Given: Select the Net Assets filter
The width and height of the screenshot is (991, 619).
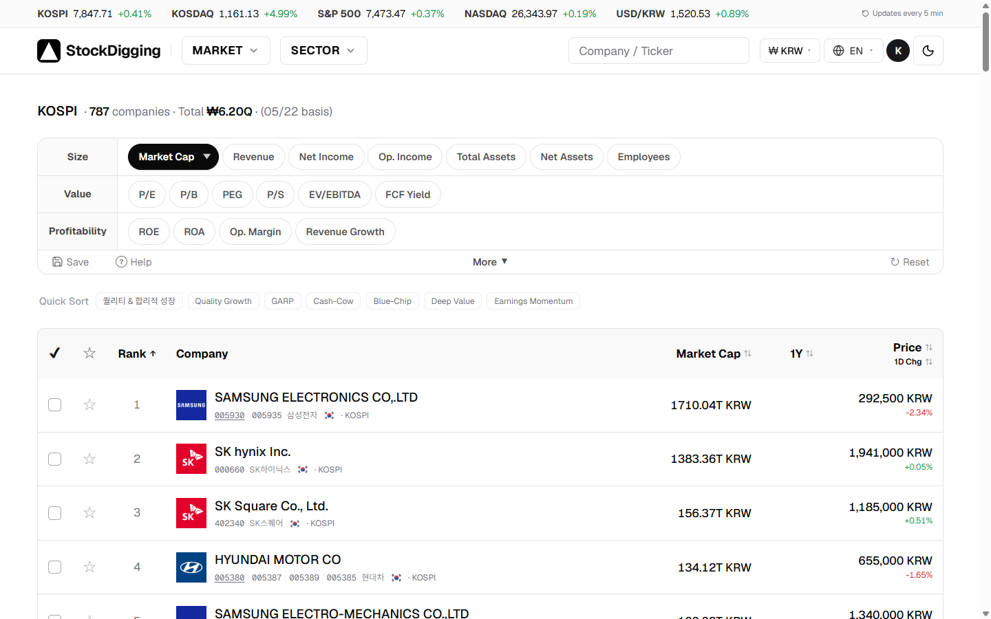Looking at the screenshot, I should (x=566, y=157).
